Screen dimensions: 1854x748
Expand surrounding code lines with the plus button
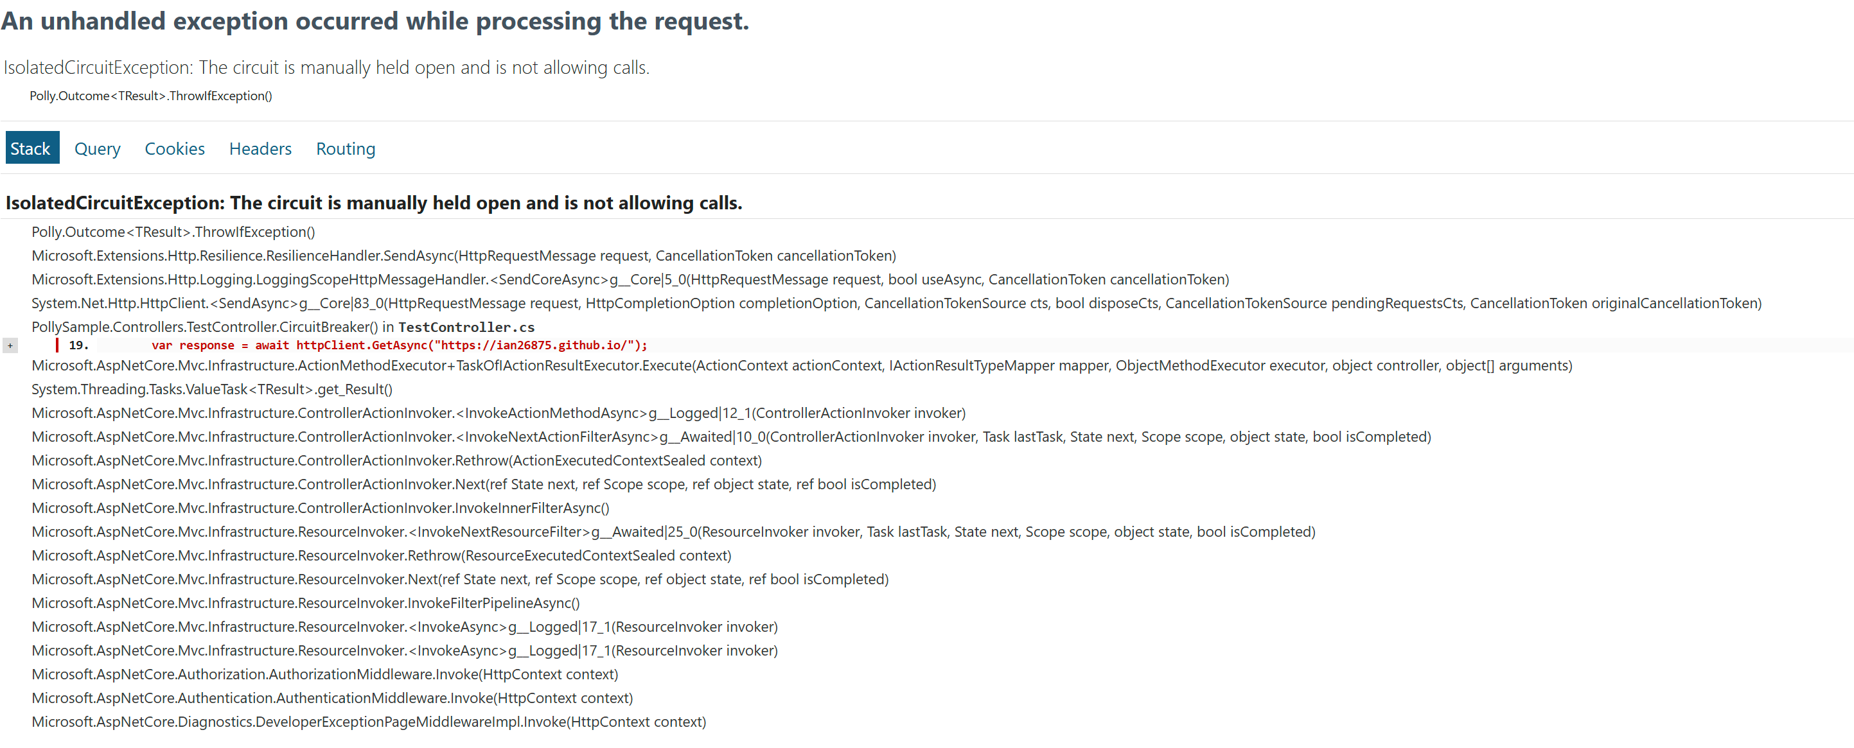(x=10, y=345)
